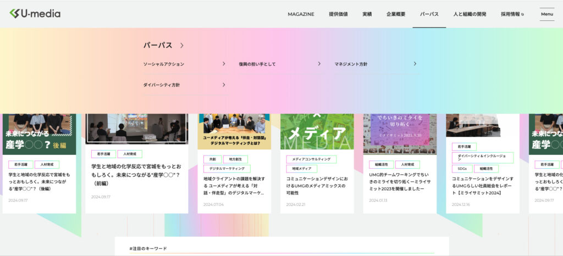The width and height of the screenshot is (563, 256).
Task: Open the ミライサミット2024 meeting-room thumbnail
Action: (x=473, y=125)
